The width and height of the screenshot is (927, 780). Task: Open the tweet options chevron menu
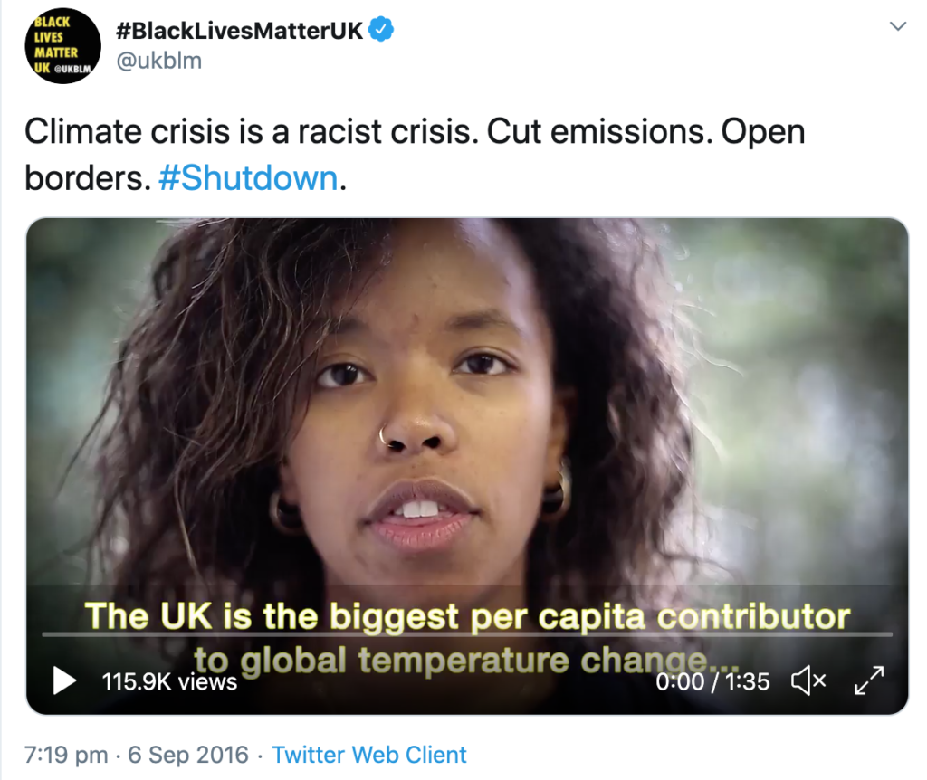[897, 27]
